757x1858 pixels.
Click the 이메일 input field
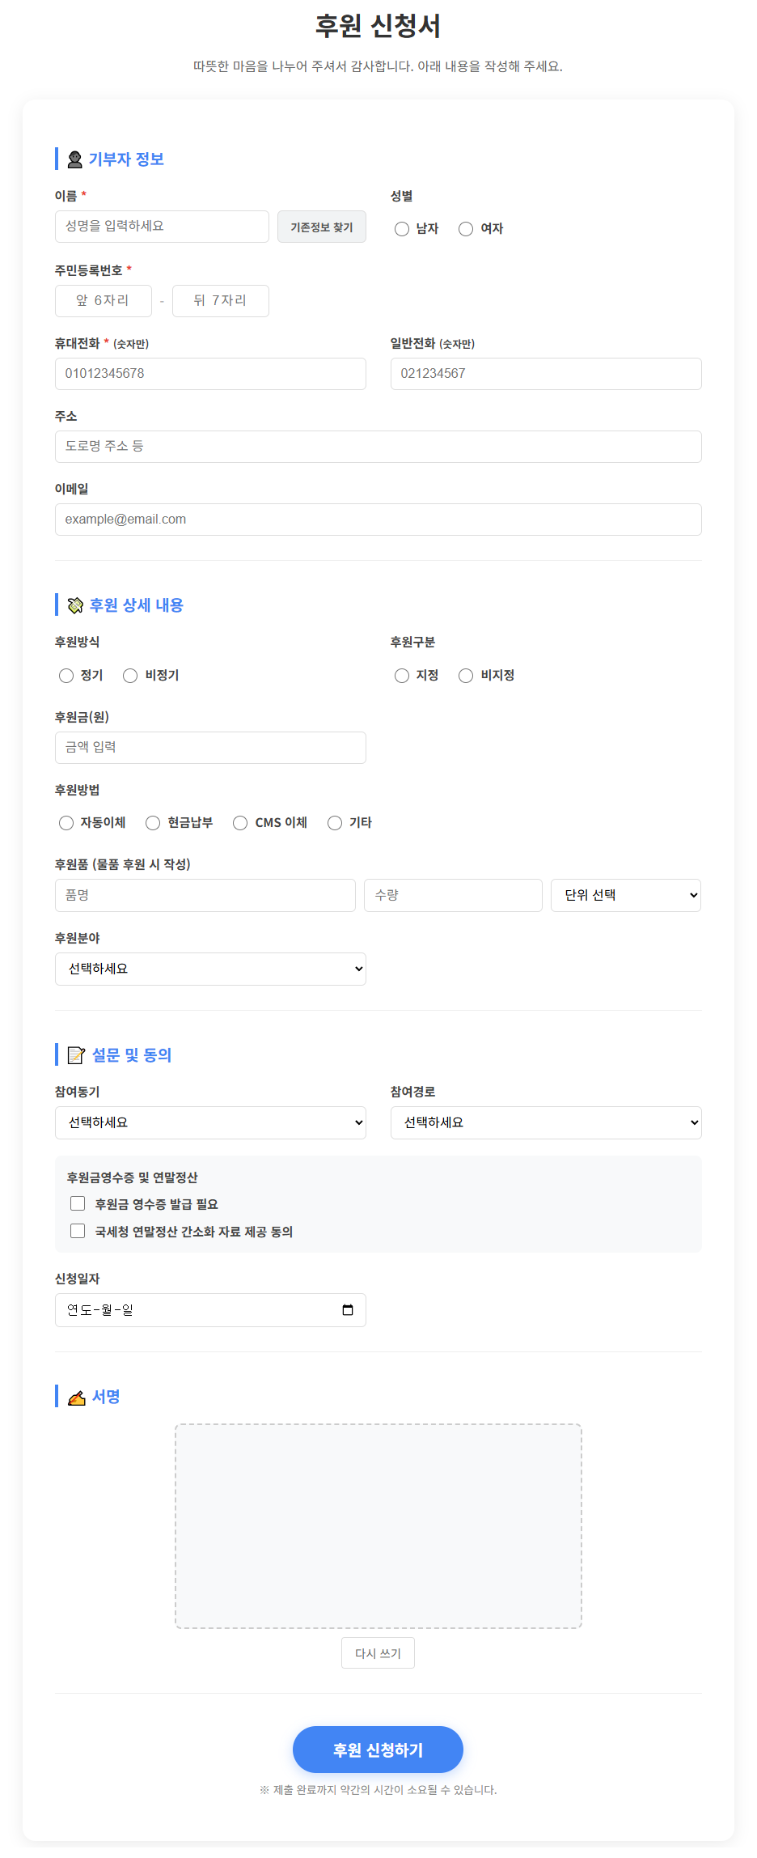point(378,519)
